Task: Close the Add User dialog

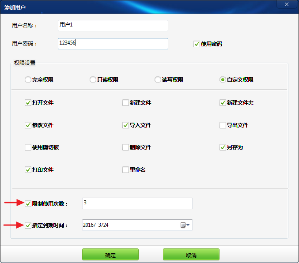Action: click(x=286, y=4)
